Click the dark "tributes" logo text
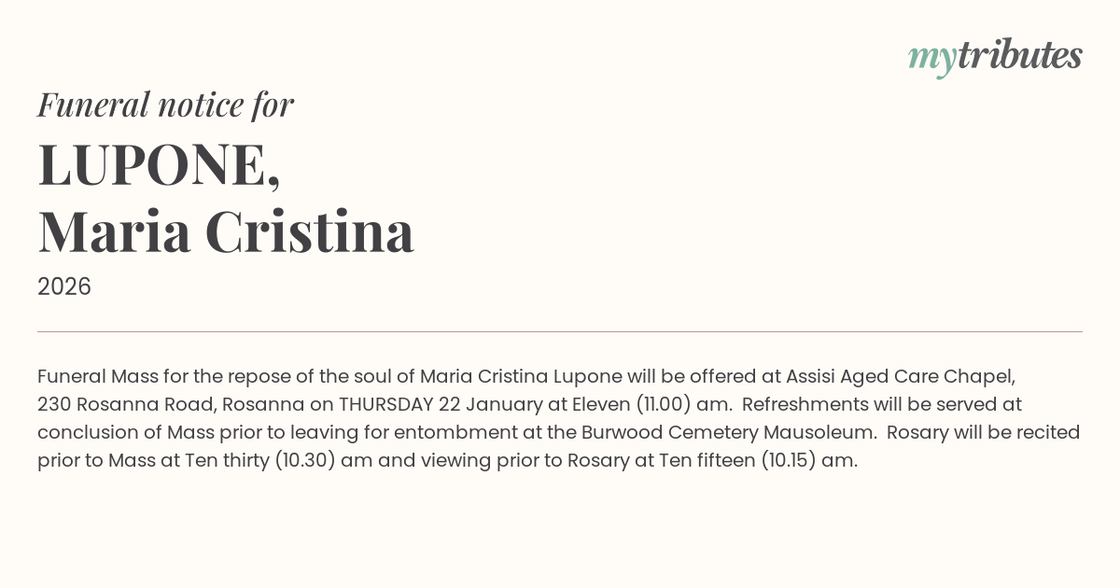Viewport: 1120px width, 588px height. (x=1019, y=55)
